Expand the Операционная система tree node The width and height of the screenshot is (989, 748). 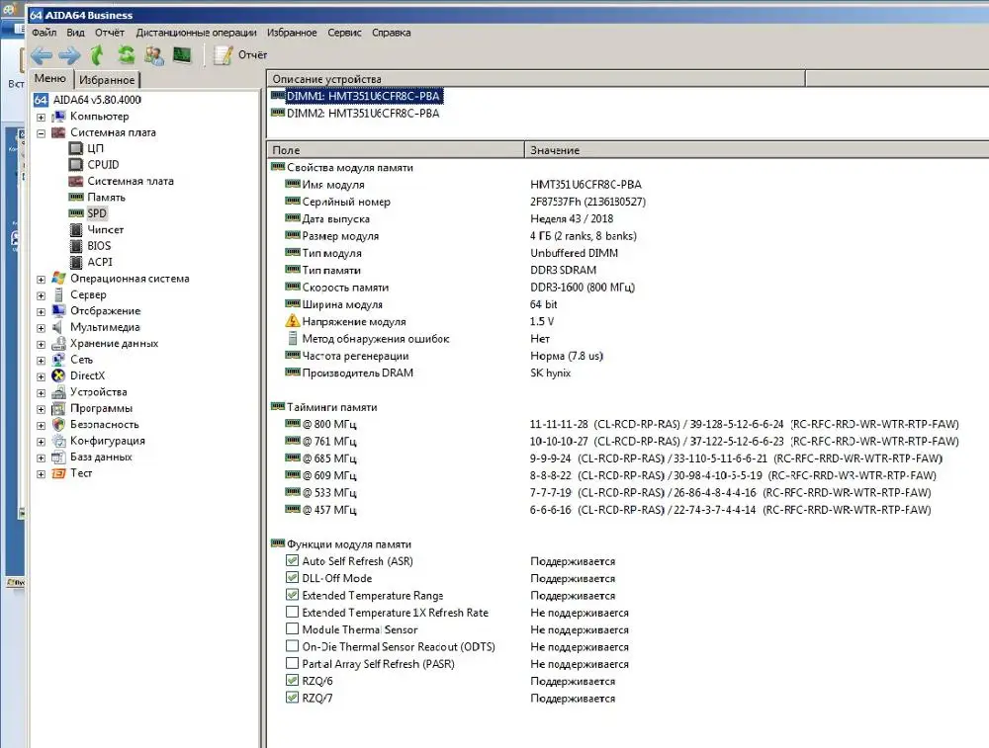coord(41,279)
